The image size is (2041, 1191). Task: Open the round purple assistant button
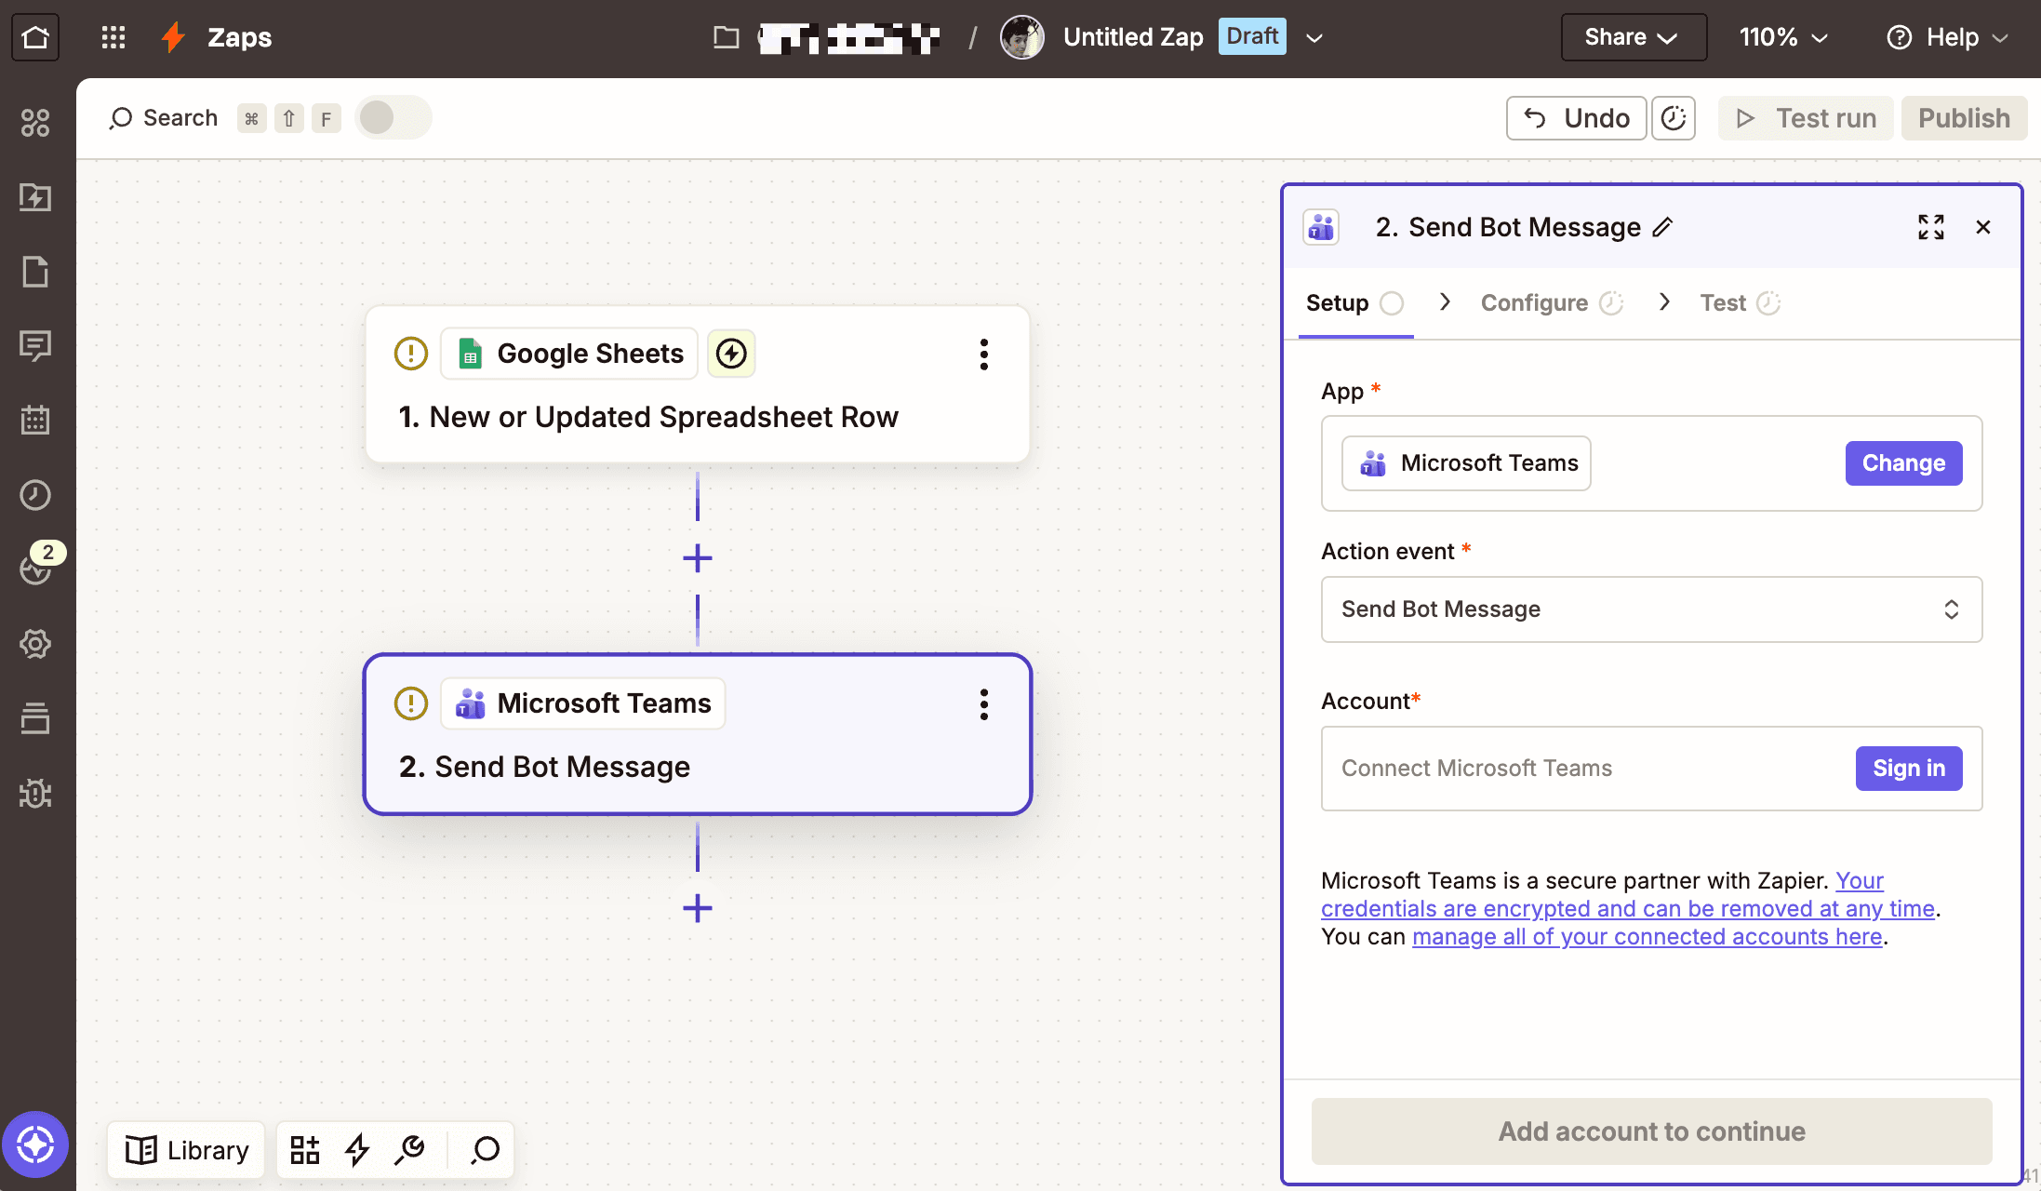(35, 1144)
